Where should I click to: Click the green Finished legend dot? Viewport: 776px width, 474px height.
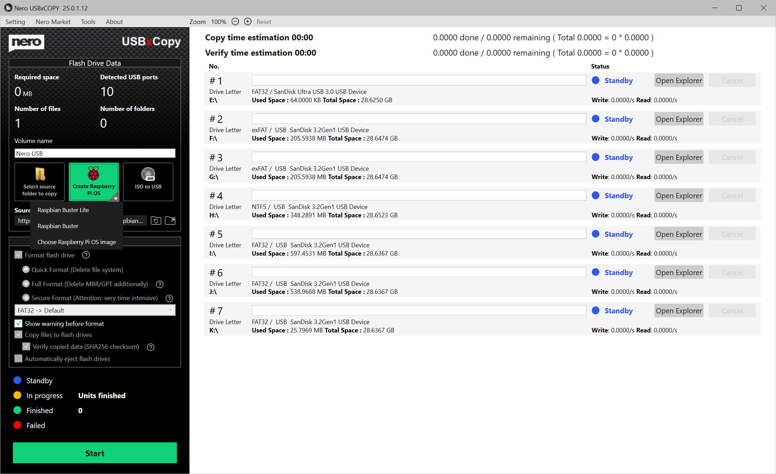[17, 410]
